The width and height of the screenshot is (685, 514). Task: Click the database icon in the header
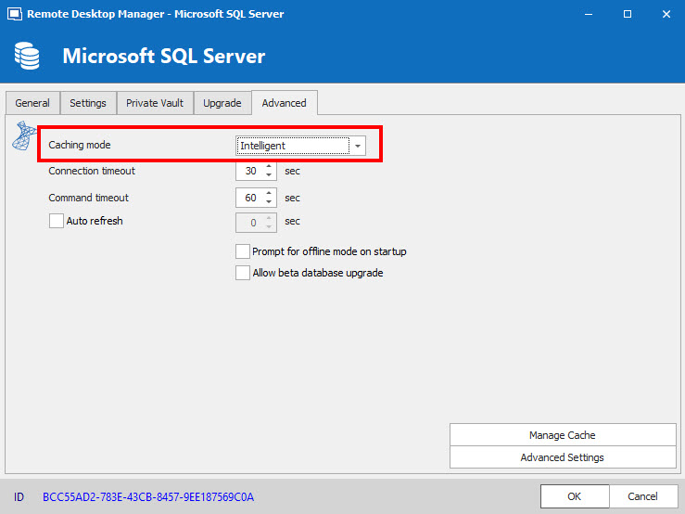click(x=26, y=57)
